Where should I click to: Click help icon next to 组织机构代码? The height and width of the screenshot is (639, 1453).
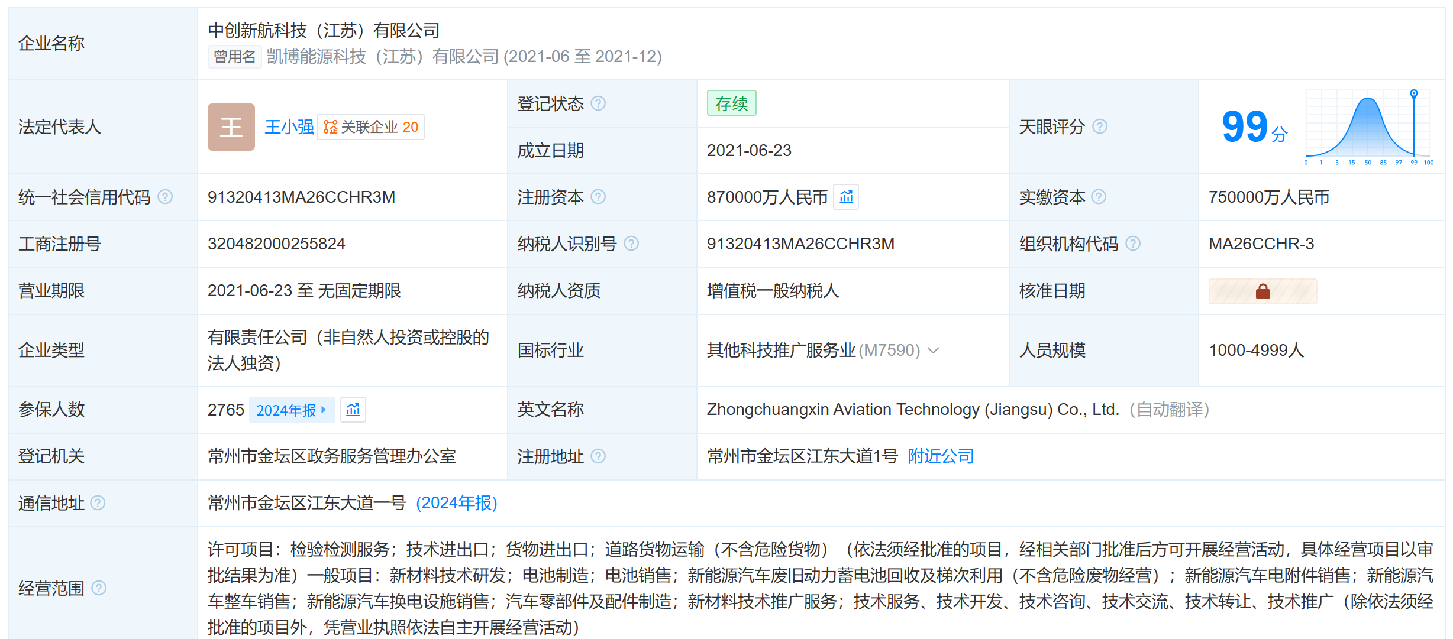pyautogui.click(x=1132, y=244)
